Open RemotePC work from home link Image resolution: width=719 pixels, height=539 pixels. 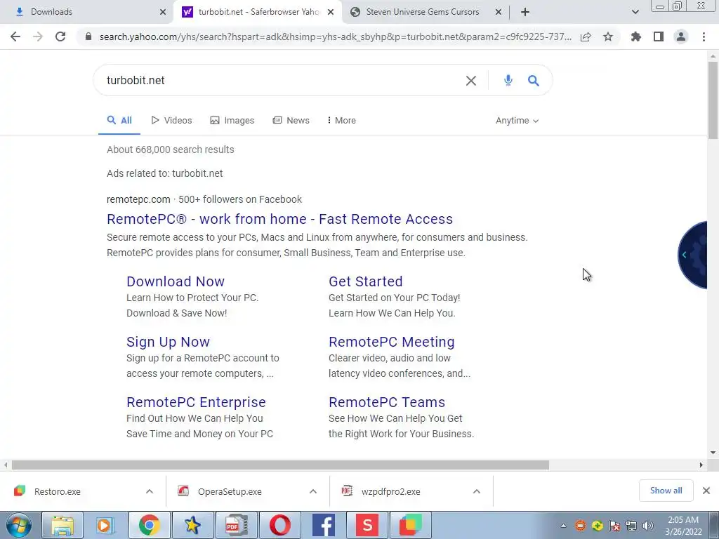279,219
